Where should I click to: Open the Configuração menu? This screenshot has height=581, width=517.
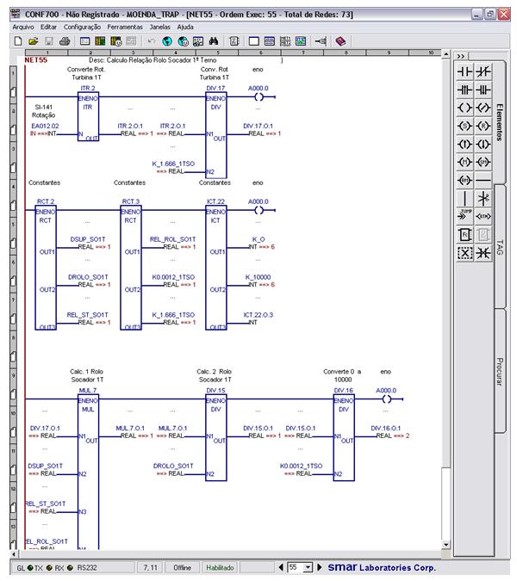82,27
